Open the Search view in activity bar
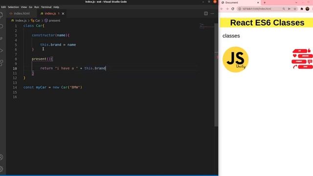Screen dimensions: 313x176 pos(1,26)
